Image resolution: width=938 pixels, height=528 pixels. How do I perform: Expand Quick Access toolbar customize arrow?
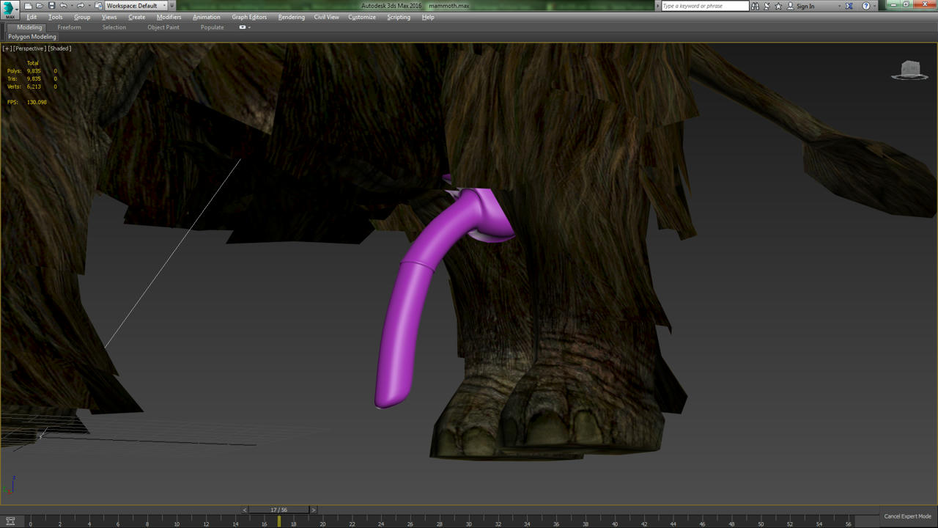point(171,6)
